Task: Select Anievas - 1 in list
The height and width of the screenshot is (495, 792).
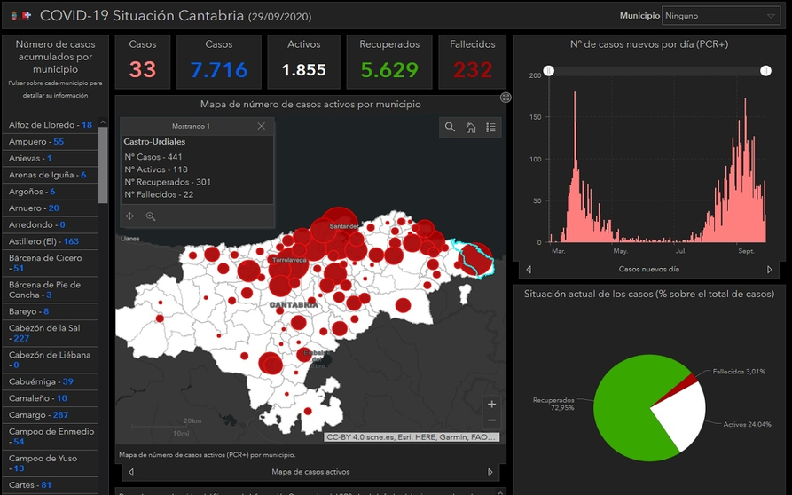Action: (x=50, y=158)
